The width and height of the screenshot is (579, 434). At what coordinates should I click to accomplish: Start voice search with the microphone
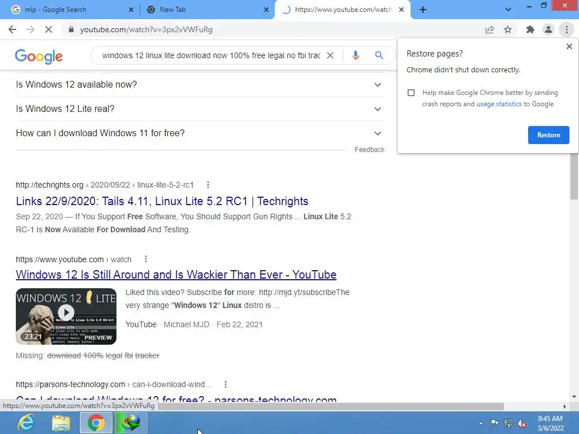pyautogui.click(x=355, y=55)
